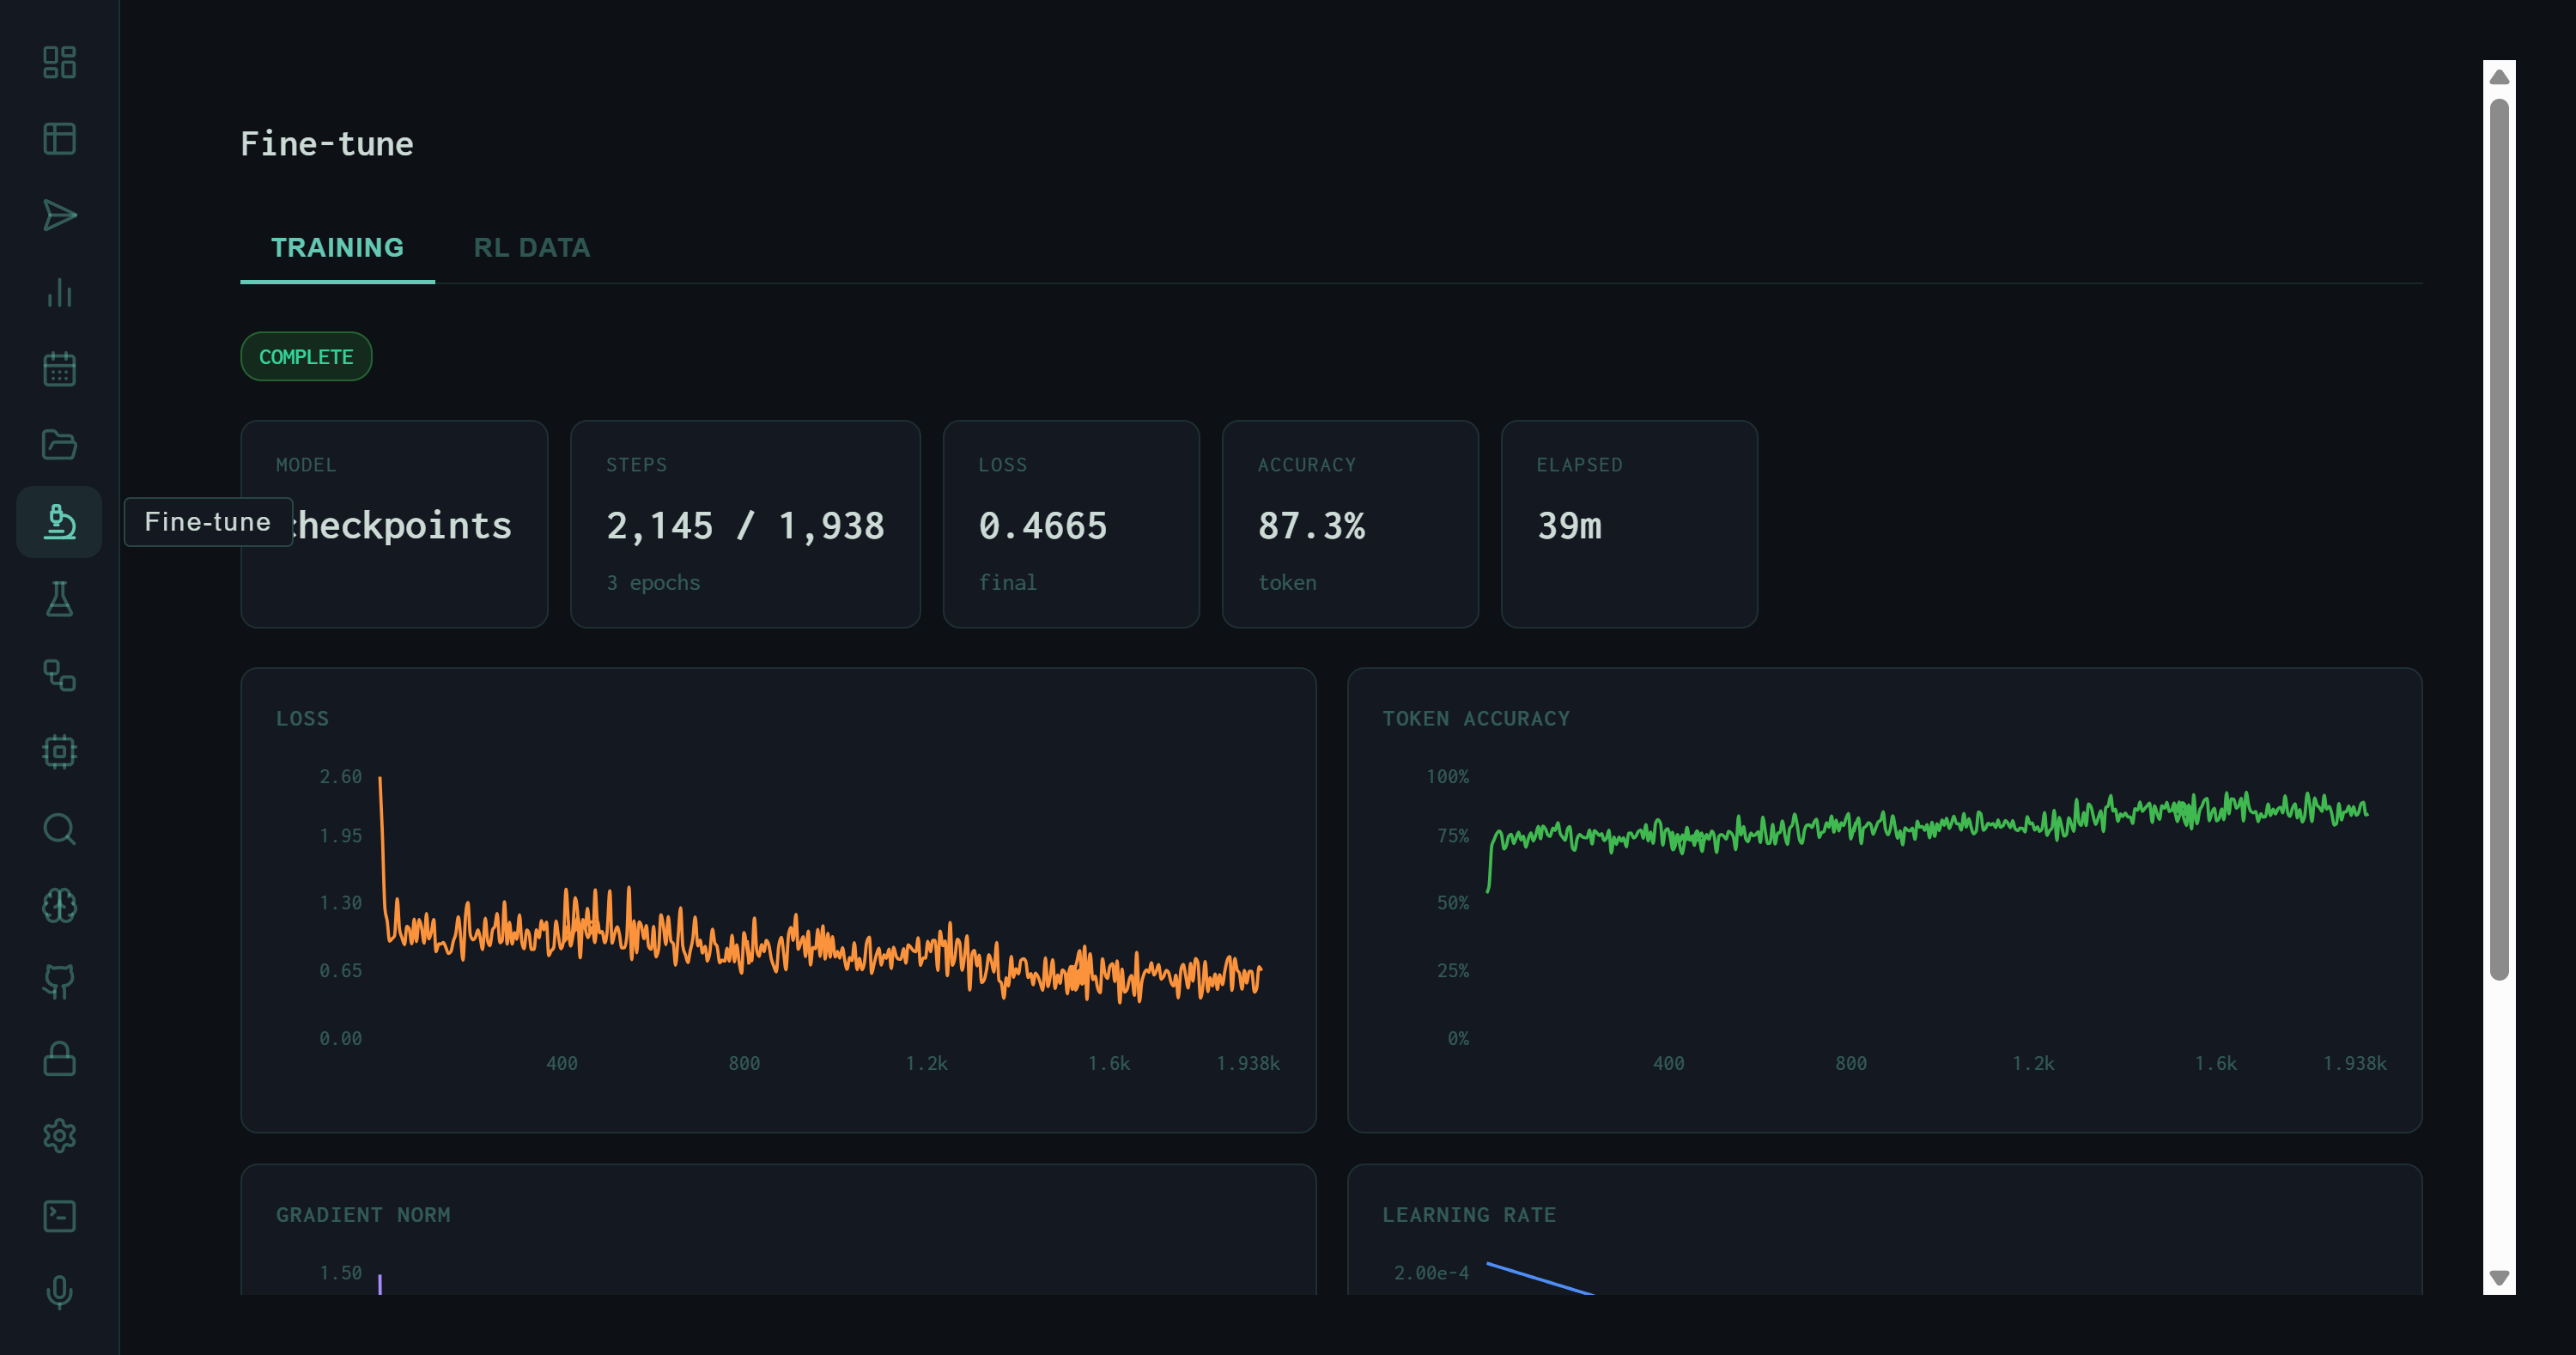The height and width of the screenshot is (1355, 2576).
Task: Open the bar chart analytics icon
Action: pos(59,292)
